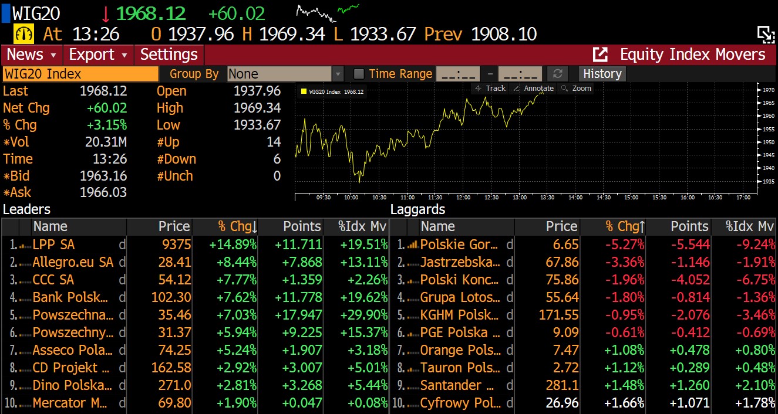Click the refresh time range icon
This screenshot has height=414, width=778.
tap(557, 74)
